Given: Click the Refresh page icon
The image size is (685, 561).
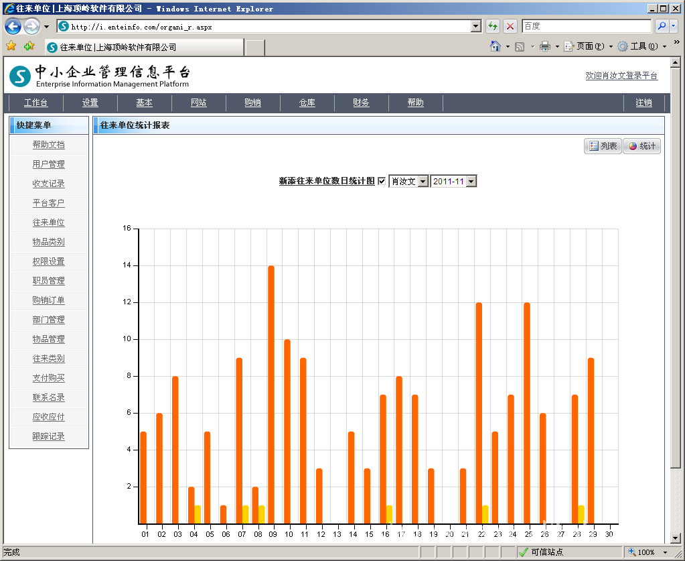Looking at the screenshot, I should (x=493, y=26).
